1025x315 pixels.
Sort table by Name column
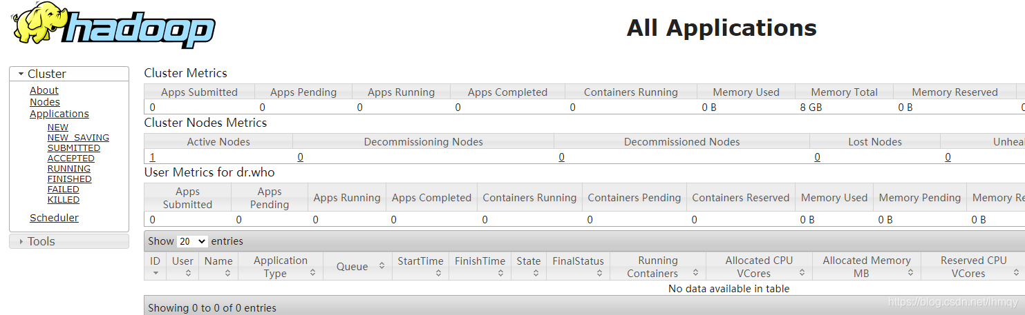(x=218, y=266)
